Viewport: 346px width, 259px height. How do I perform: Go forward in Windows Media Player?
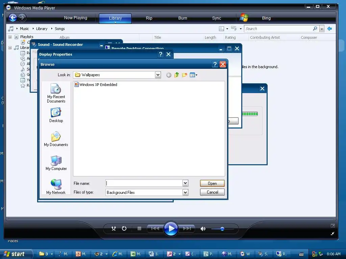coord(22,18)
